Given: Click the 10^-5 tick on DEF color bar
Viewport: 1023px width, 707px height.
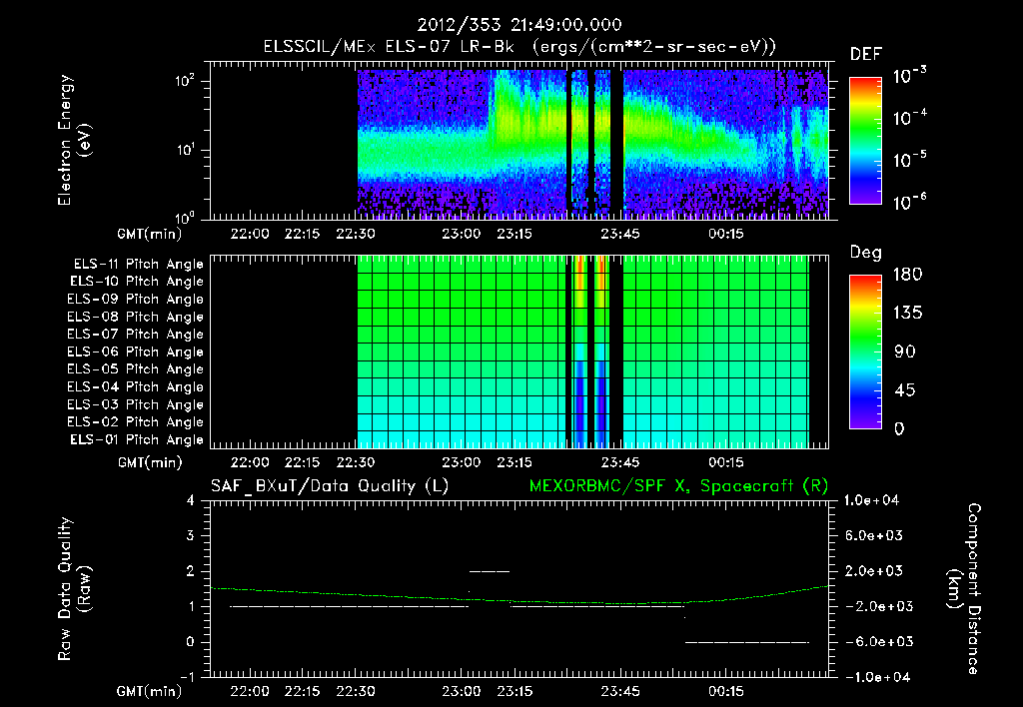Looking at the screenshot, I should pyautogui.click(x=909, y=159).
